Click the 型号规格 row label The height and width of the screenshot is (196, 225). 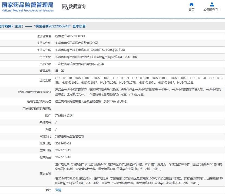[45, 80]
